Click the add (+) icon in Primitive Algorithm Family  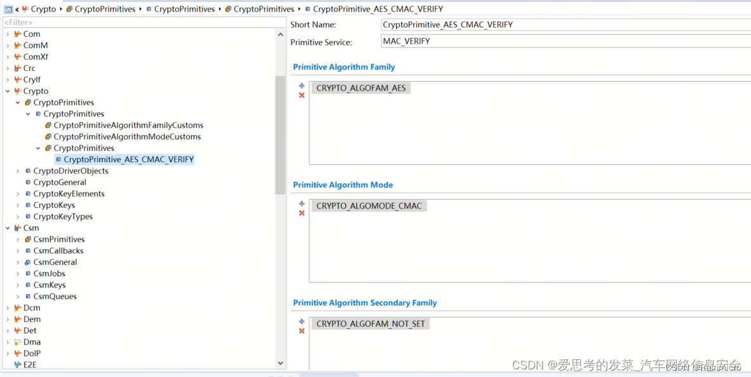302,85
